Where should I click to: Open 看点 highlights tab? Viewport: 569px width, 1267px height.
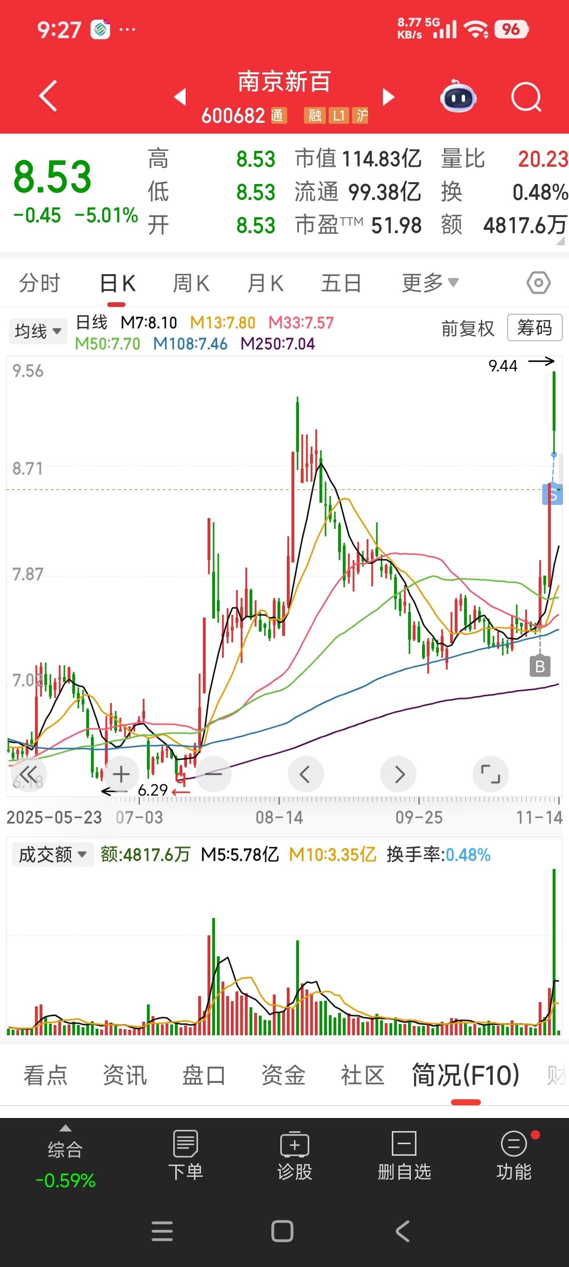[46, 1075]
